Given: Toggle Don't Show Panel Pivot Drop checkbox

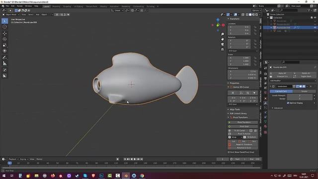Looking at the screenshot, I should click(229, 152).
